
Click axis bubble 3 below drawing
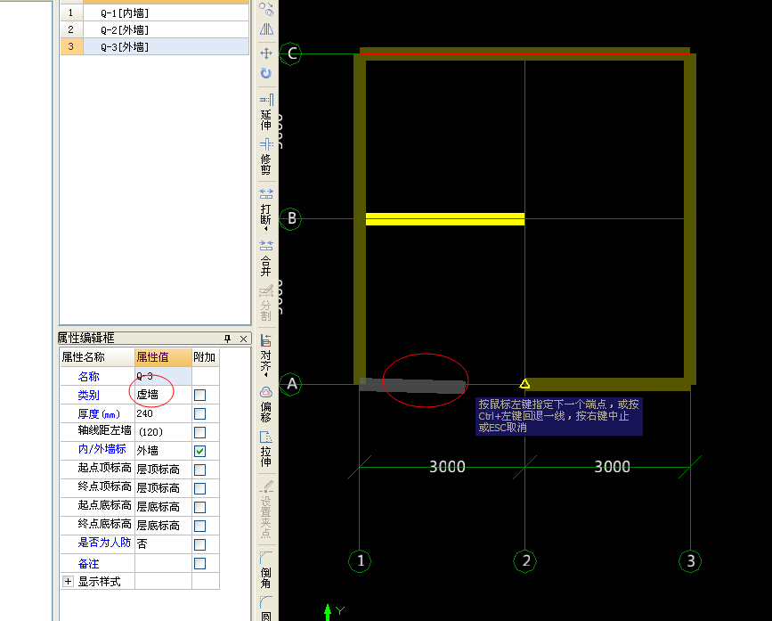tap(690, 561)
